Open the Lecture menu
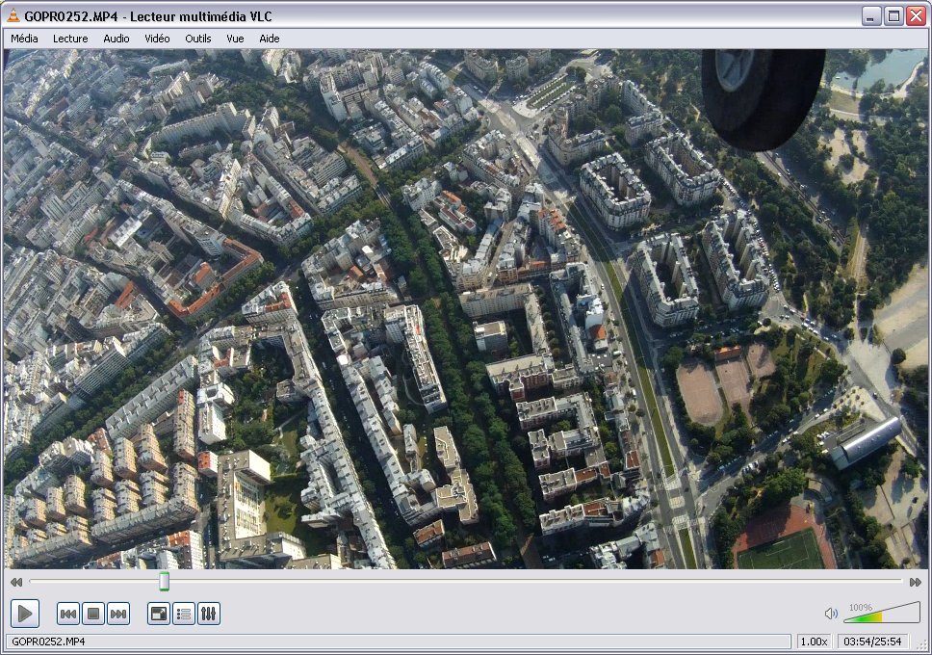The image size is (932, 655). pos(70,39)
